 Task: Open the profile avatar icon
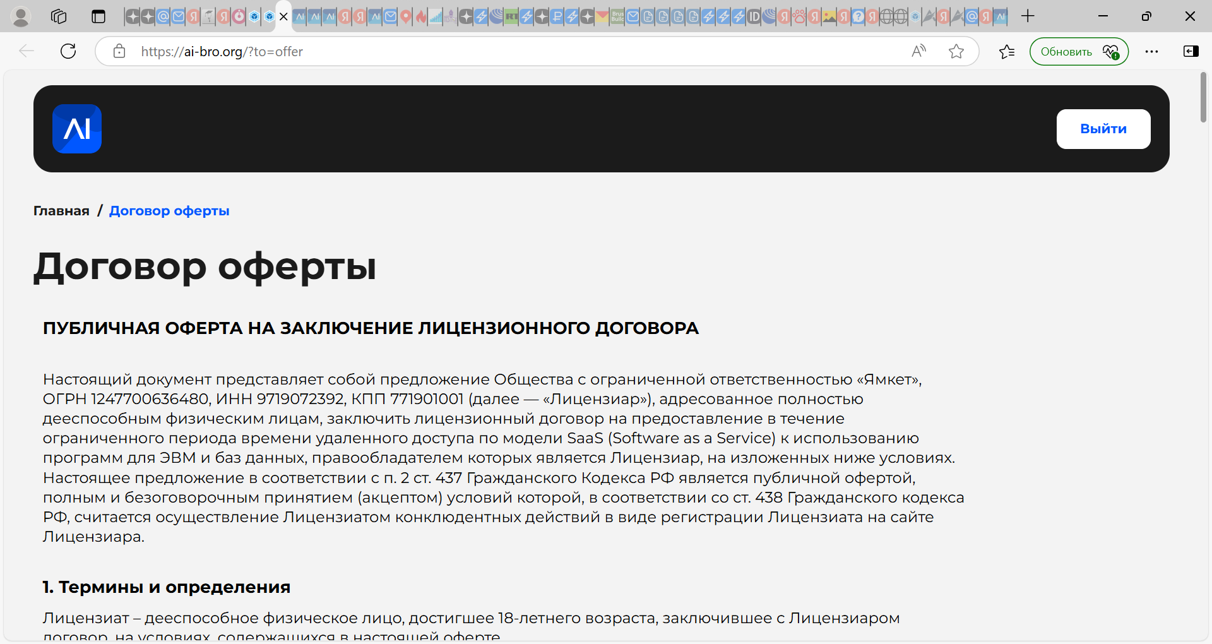point(21,16)
